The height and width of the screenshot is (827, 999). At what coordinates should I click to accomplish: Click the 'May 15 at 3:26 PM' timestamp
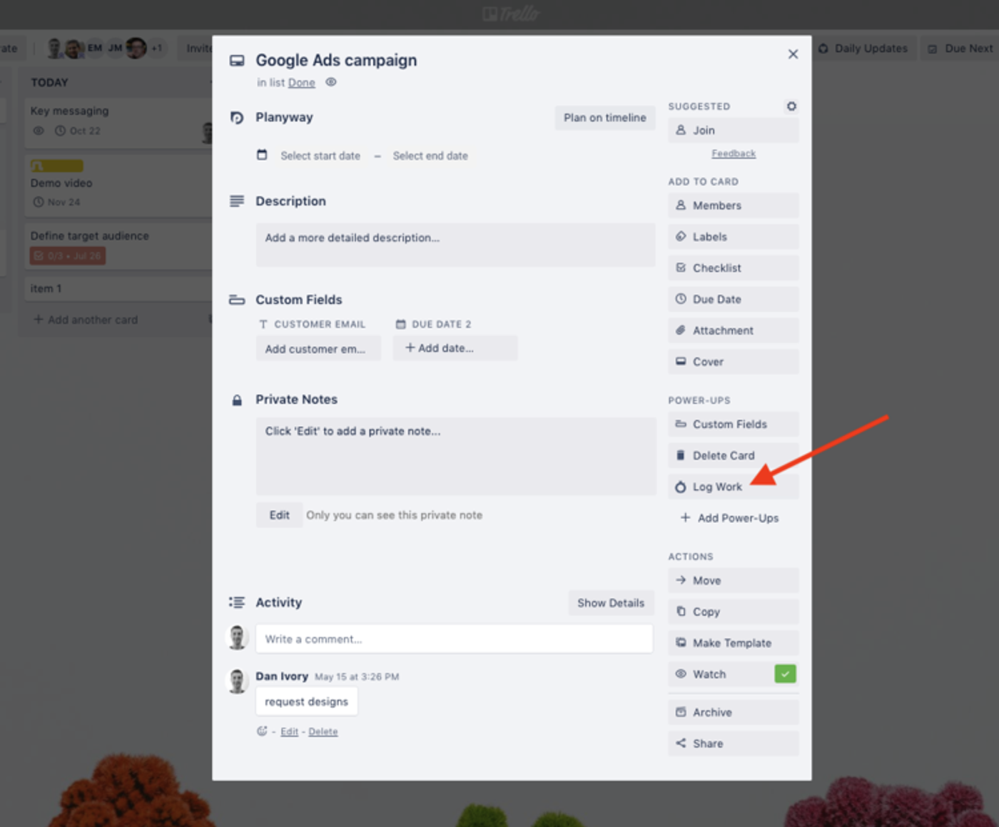pos(357,677)
